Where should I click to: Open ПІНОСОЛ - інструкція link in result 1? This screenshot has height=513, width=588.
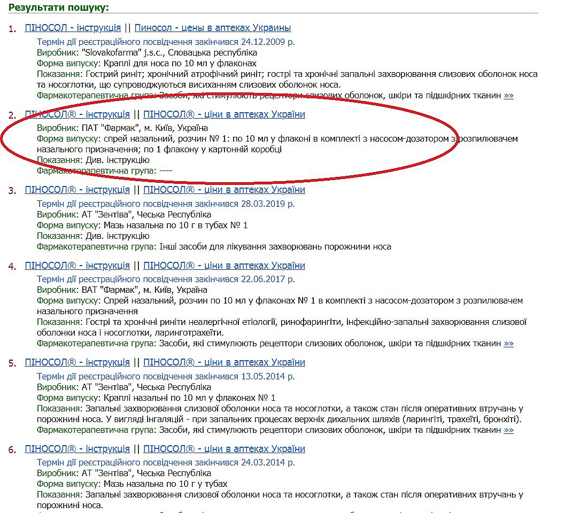click(x=73, y=28)
